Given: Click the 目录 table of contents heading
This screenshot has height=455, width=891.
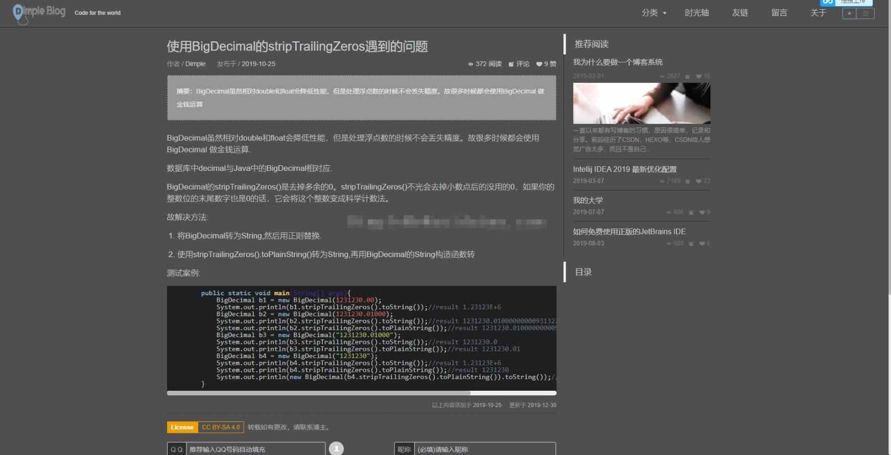Looking at the screenshot, I should pyautogui.click(x=583, y=272).
